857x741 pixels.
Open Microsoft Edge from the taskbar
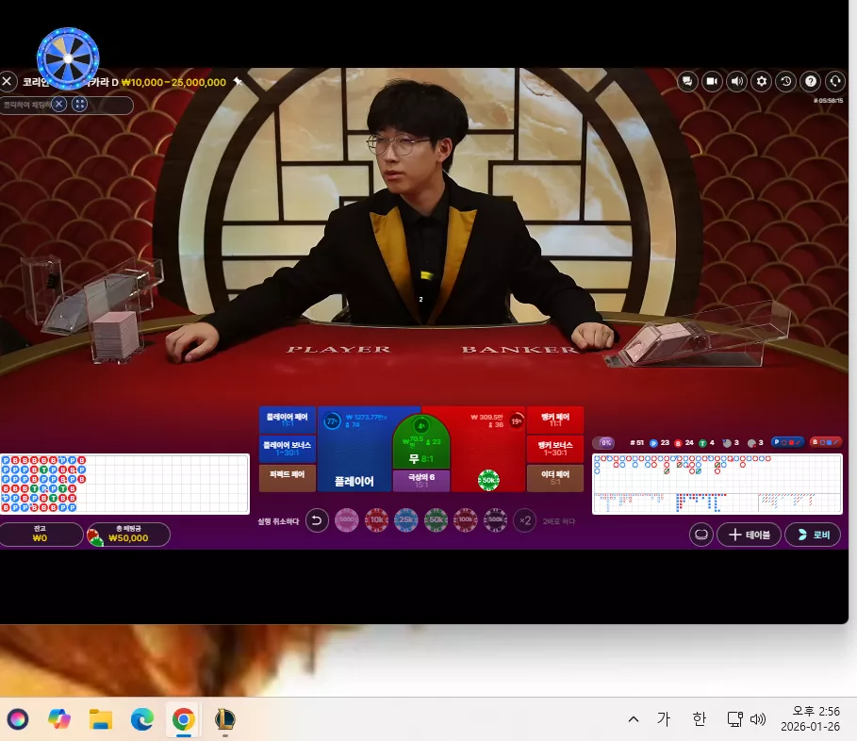click(x=142, y=718)
